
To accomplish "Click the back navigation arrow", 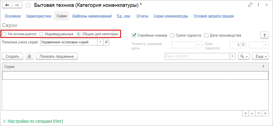I will [x=7, y=5].
